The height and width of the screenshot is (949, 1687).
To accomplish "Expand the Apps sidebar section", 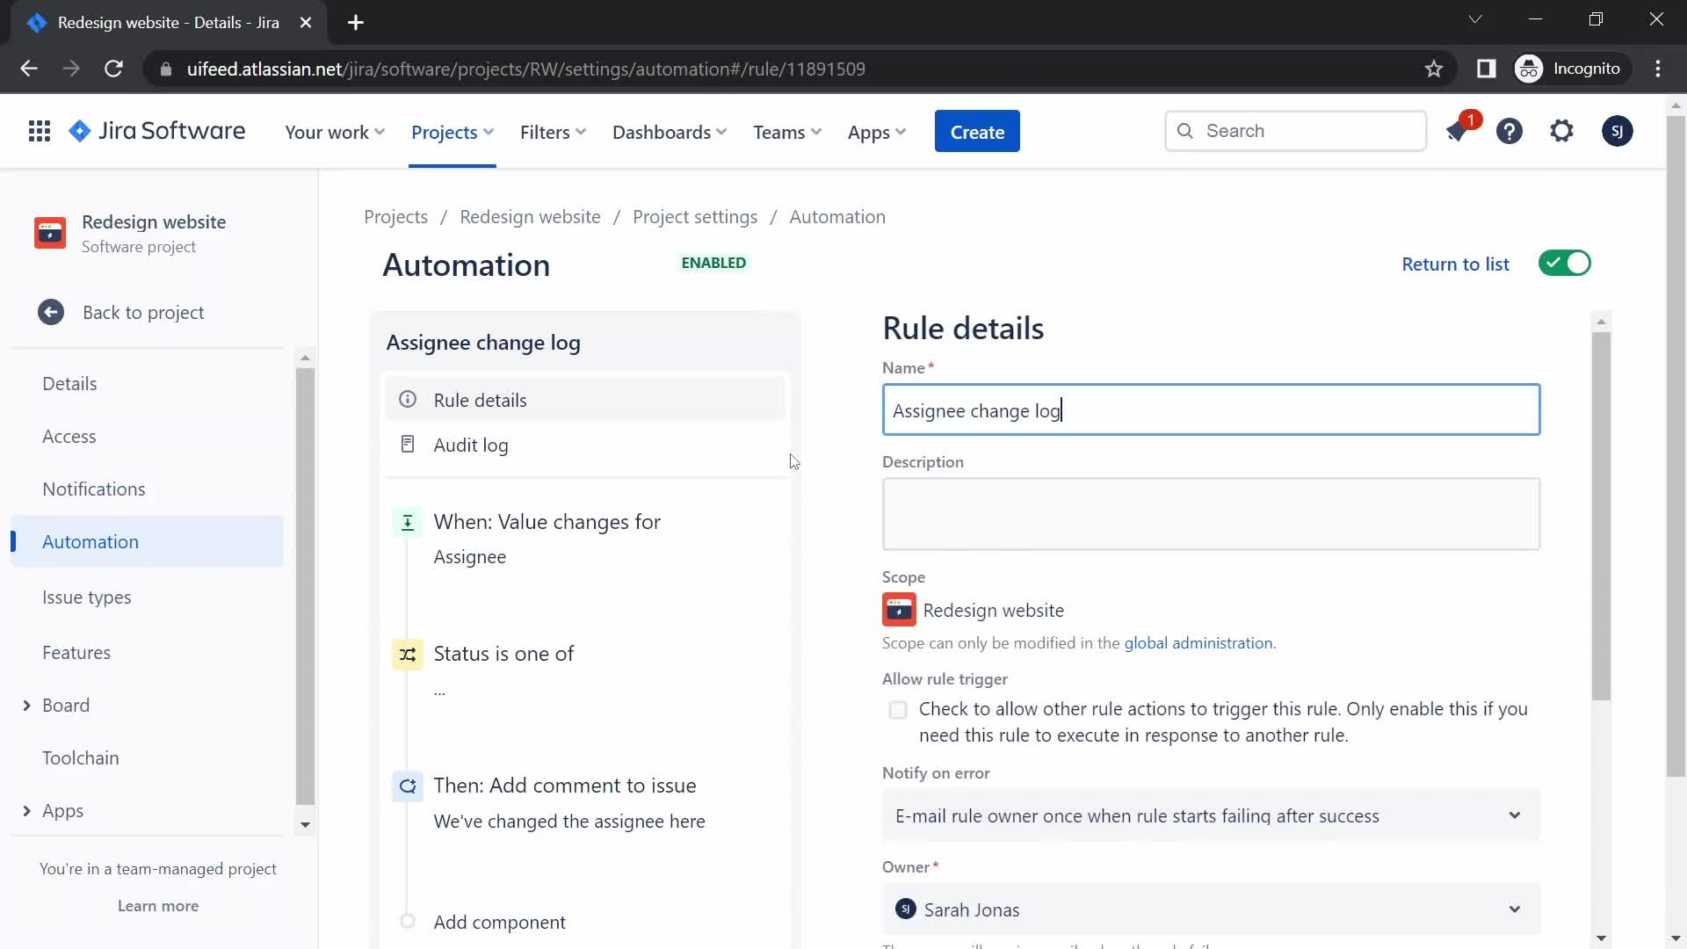I will pos(26,811).
